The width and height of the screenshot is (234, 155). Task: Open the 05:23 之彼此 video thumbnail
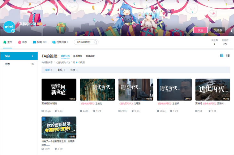coord(97,89)
